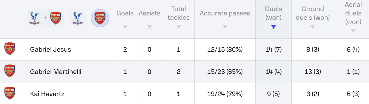Open Kai Havertz player profile
Screen dimensions: 369x104
pos(47,94)
